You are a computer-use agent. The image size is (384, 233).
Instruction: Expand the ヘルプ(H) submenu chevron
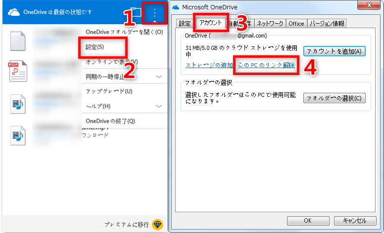159,106
